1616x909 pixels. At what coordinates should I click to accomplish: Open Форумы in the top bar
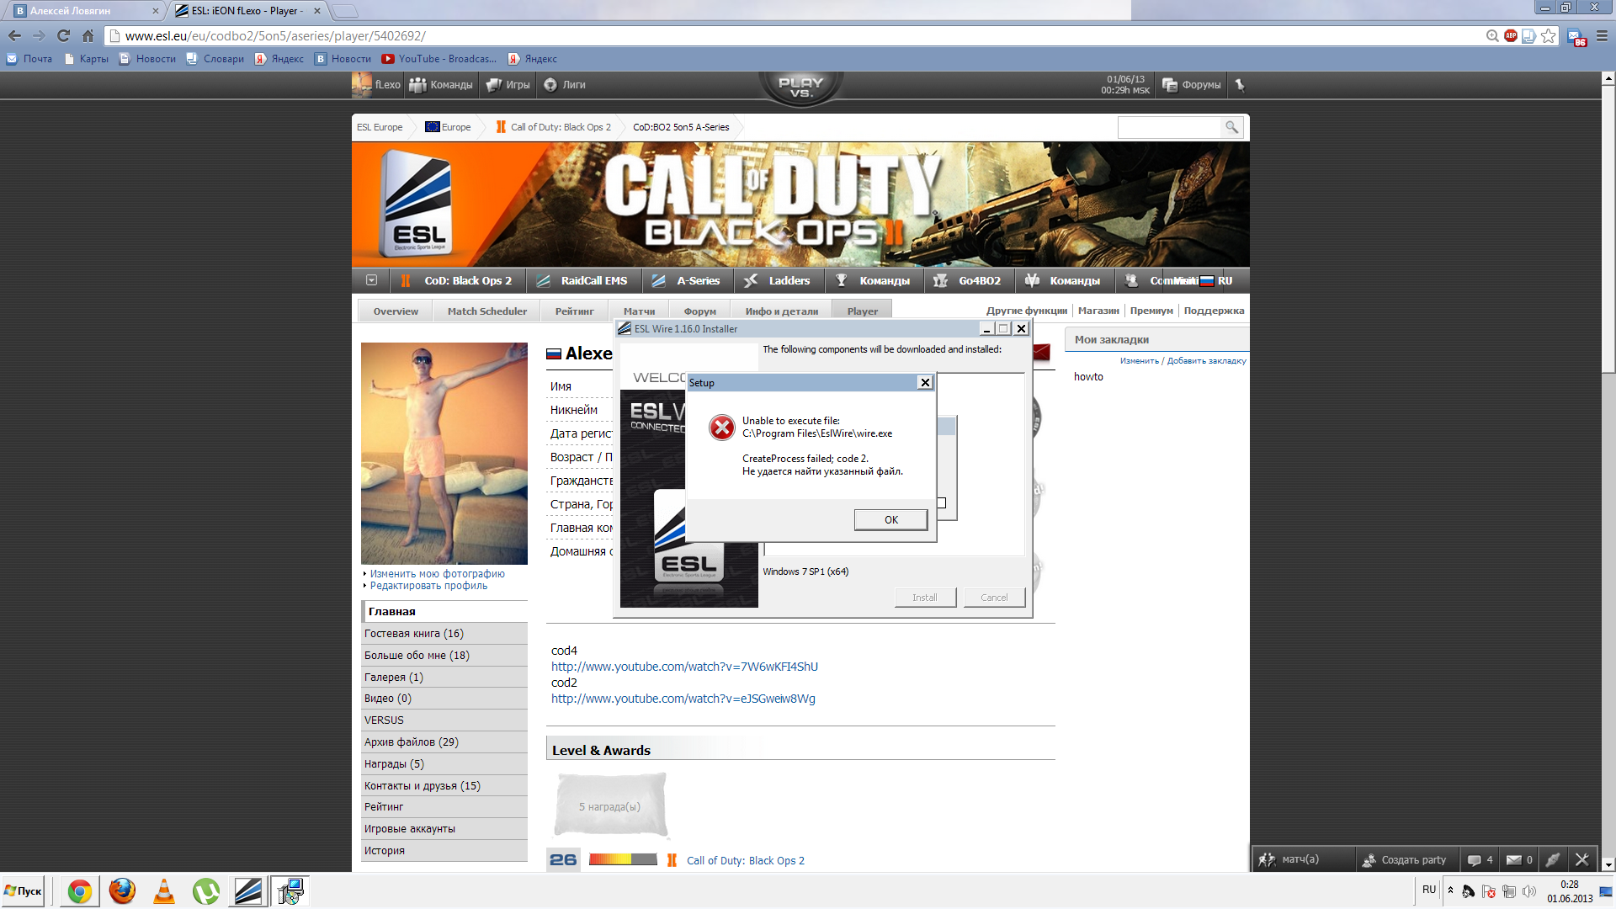pyautogui.click(x=1191, y=85)
